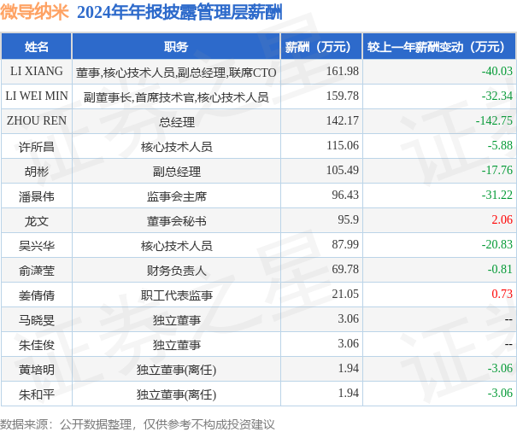Viewport: 517px width, 432px height.
Task: Click the salary value 115.06
Action: pyautogui.click(x=343, y=145)
